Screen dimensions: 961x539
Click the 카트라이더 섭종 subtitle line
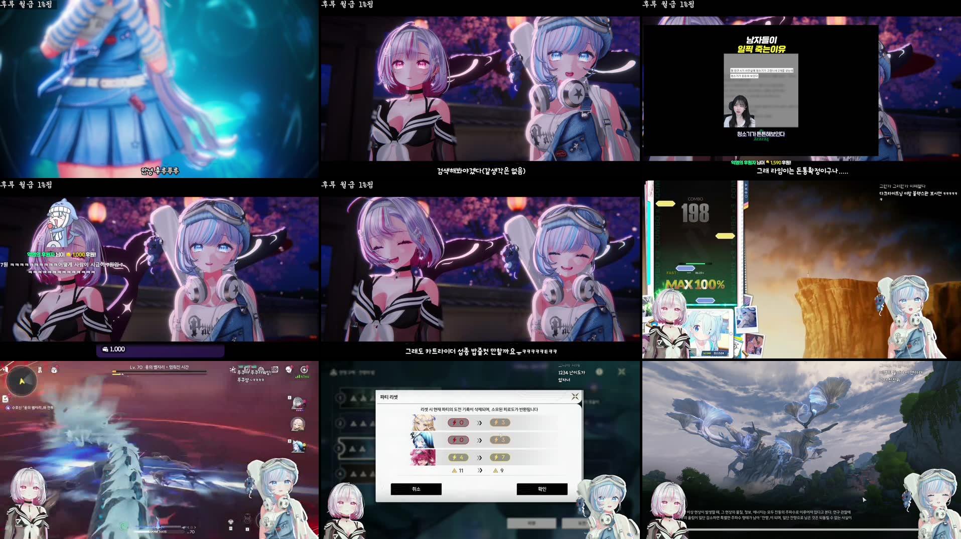coord(481,351)
